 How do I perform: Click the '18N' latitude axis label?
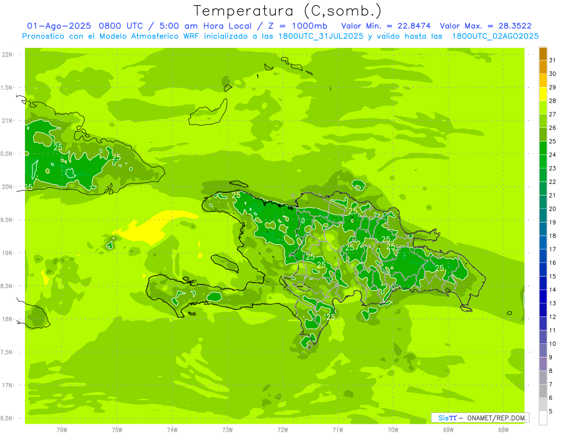[7, 319]
